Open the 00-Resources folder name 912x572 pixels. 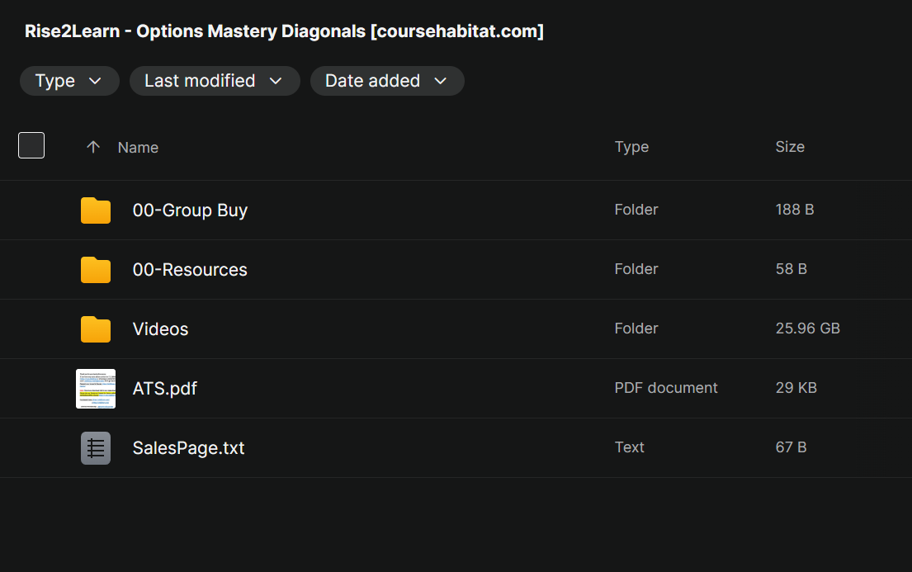[190, 270]
